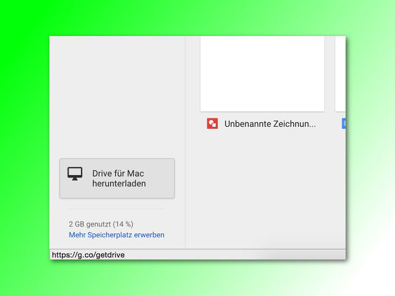Open the Unbenannte Zeichnun... file name
The image size is (395, 296).
tap(270, 124)
